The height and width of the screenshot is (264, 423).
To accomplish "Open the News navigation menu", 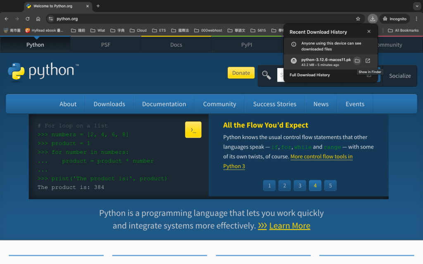I will pos(321,104).
